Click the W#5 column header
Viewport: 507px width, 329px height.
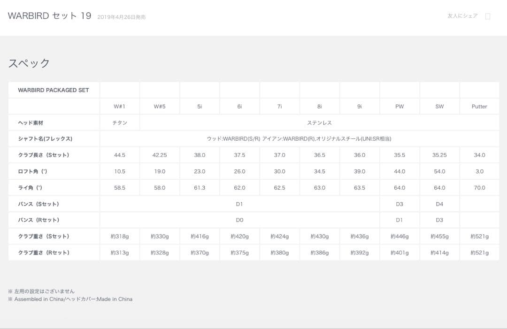tap(160, 107)
